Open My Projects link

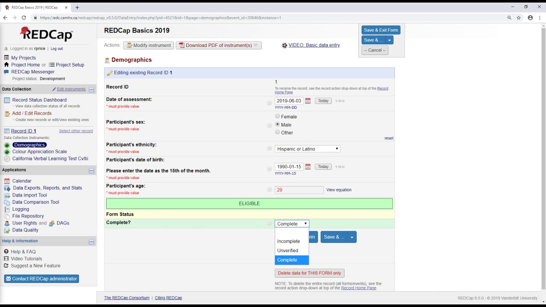coord(23,58)
